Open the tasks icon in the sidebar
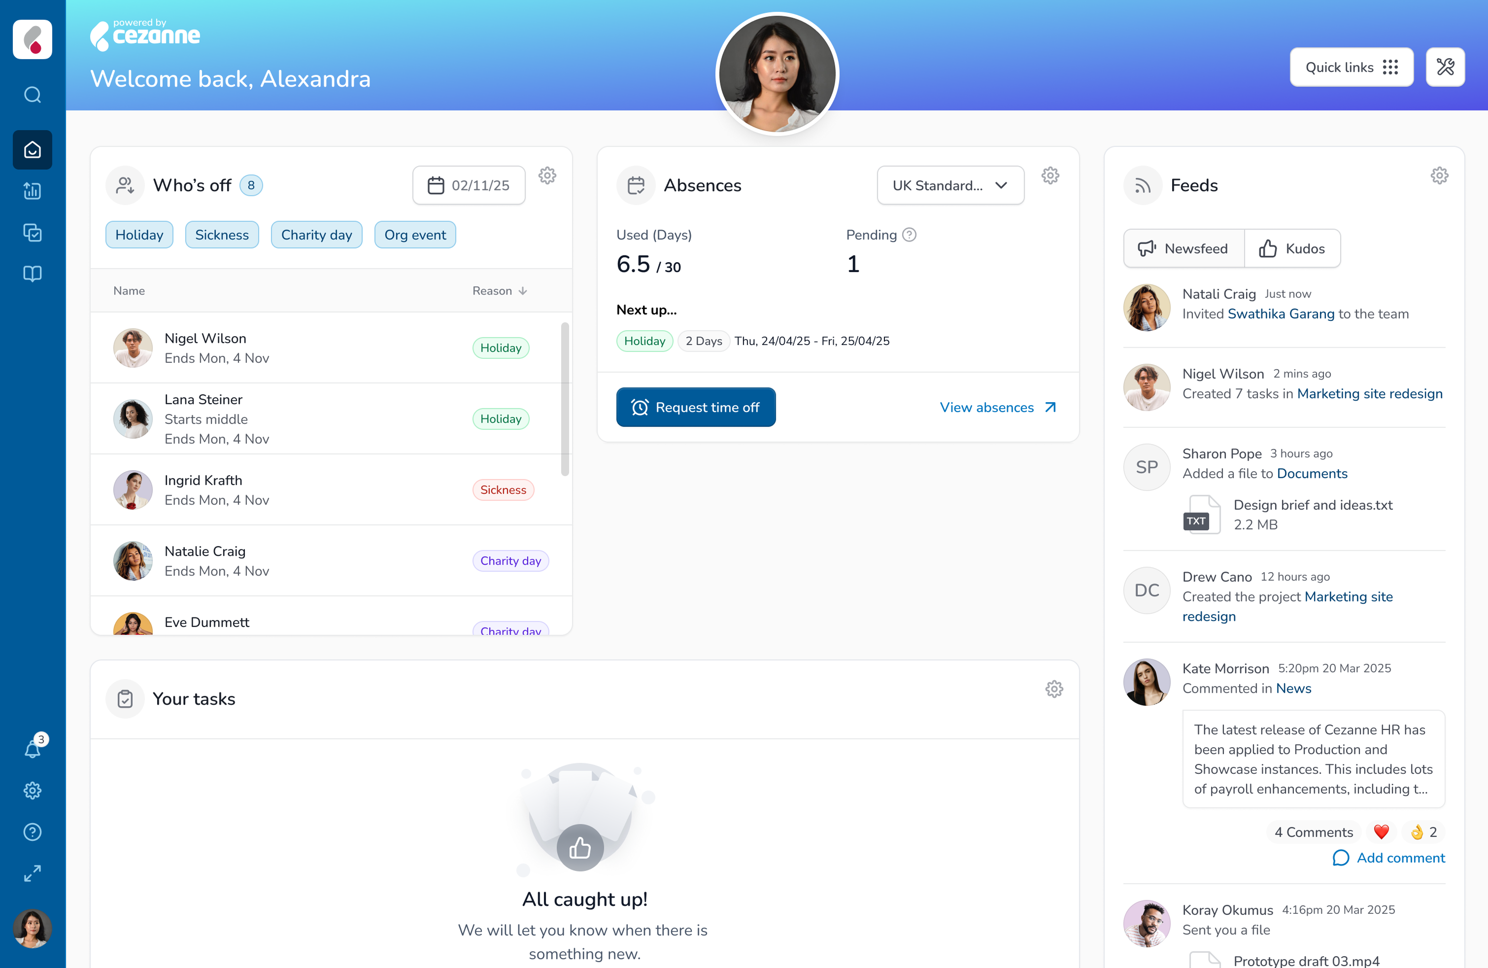Viewport: 1488px width, 968px height. coord(32,233)
